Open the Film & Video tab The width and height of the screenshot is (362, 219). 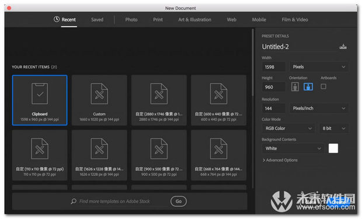[295, 20]
